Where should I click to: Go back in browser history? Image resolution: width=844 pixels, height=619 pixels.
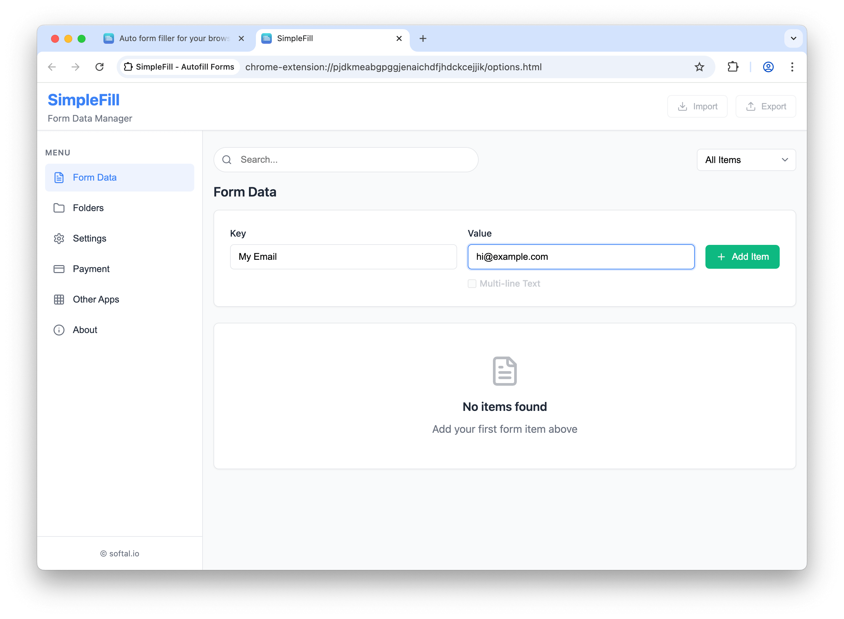coord(52,67)
